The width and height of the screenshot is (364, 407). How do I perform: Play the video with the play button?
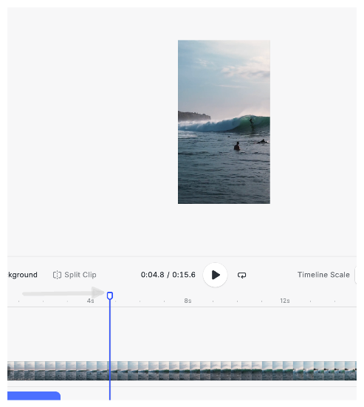tap(215, 275)
